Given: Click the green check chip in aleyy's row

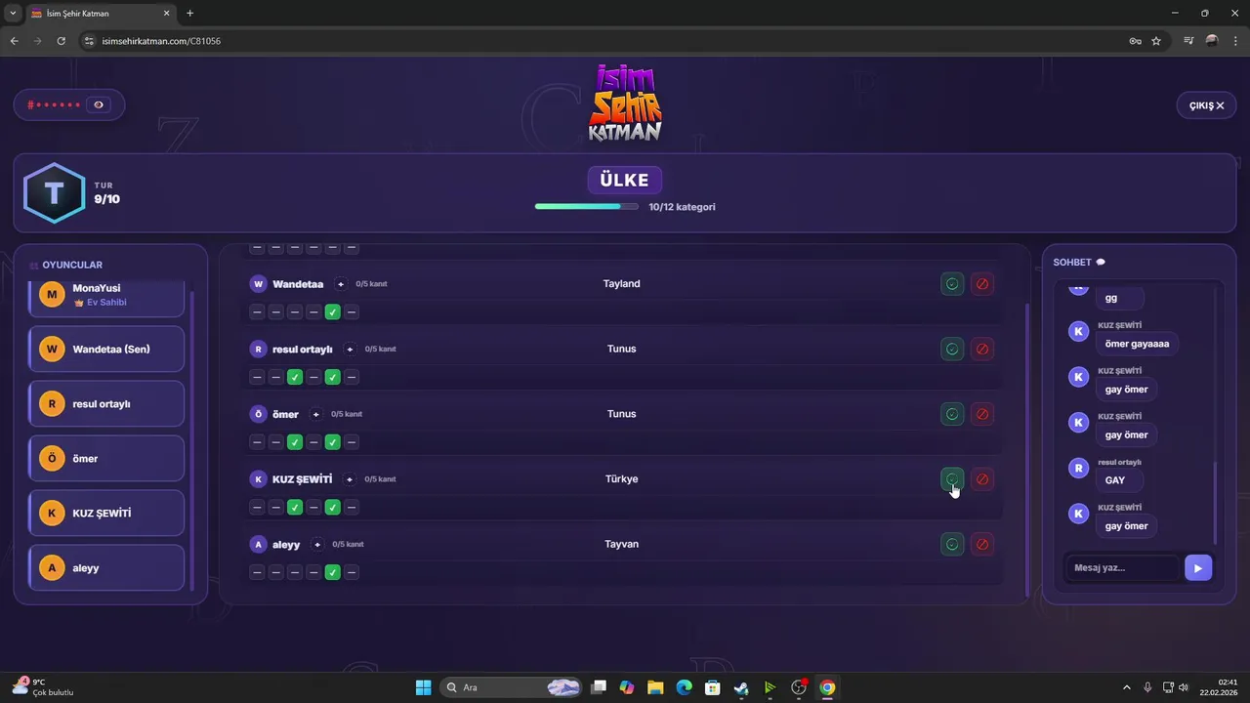Looking at the screenshot, I should [332, 572].
